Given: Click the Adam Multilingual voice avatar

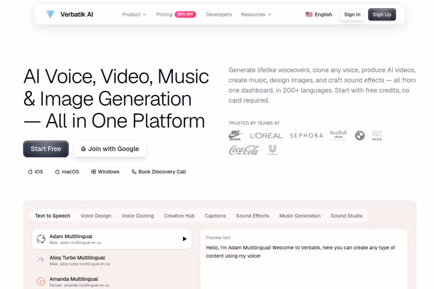Looking at the screenshot, I should pyautogui.click(x=41, y=239).
